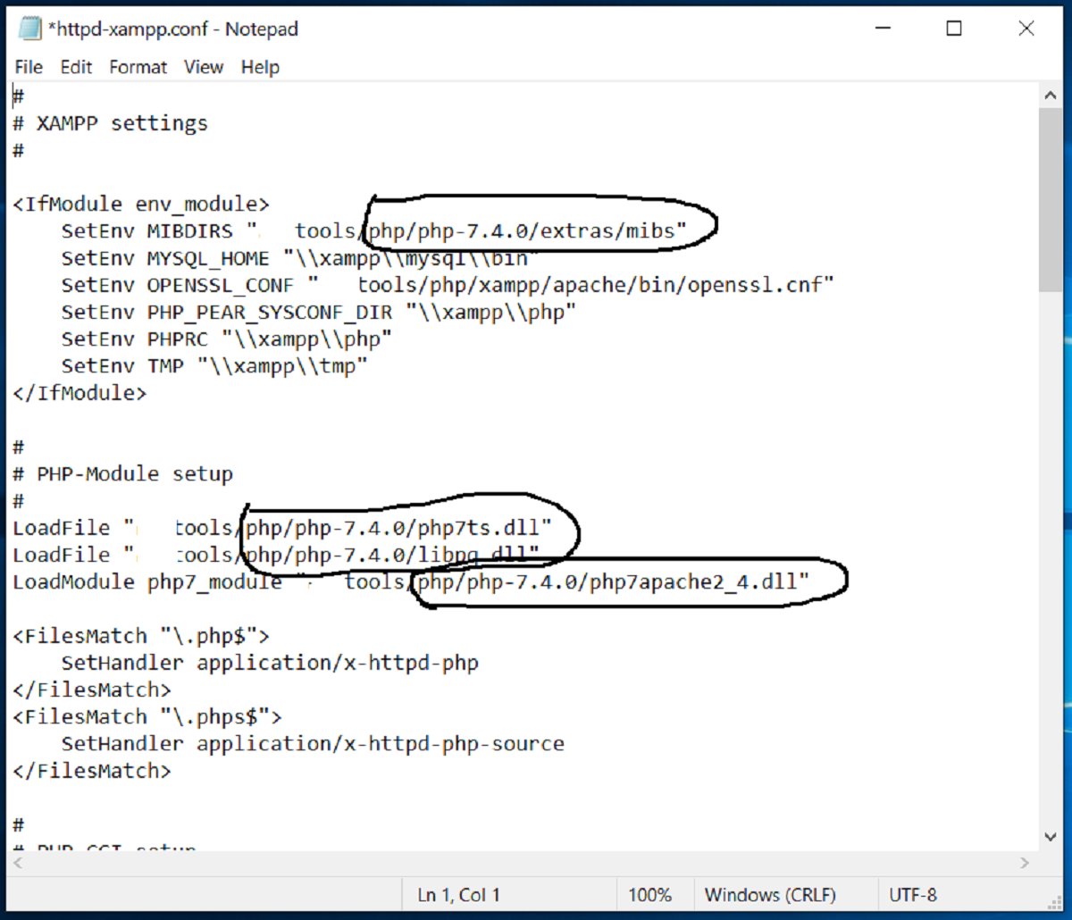Open the View menu
This screenshot has height=920, width=1072.
pyautogui.click(x=204, y=67)
